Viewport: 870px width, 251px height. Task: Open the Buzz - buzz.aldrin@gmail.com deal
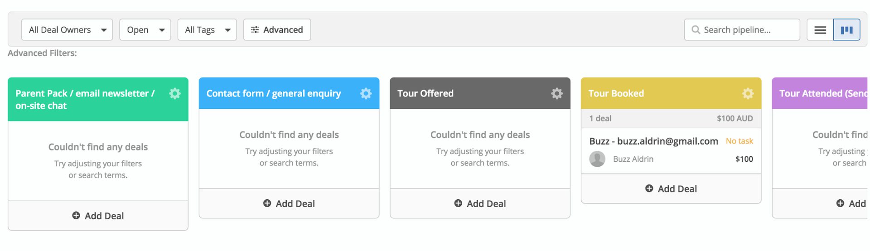[653, 141]
